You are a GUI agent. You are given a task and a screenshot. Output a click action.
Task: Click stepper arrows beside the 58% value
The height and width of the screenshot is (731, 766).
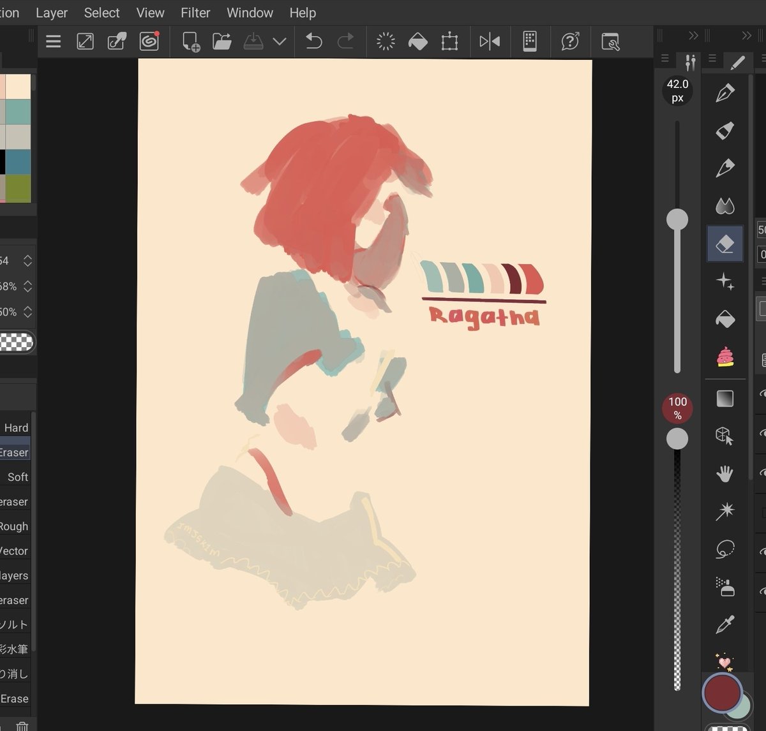(27, 286)
